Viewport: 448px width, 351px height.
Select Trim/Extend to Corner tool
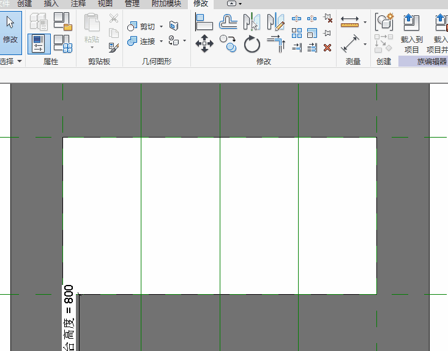click(x=276, y=43)
